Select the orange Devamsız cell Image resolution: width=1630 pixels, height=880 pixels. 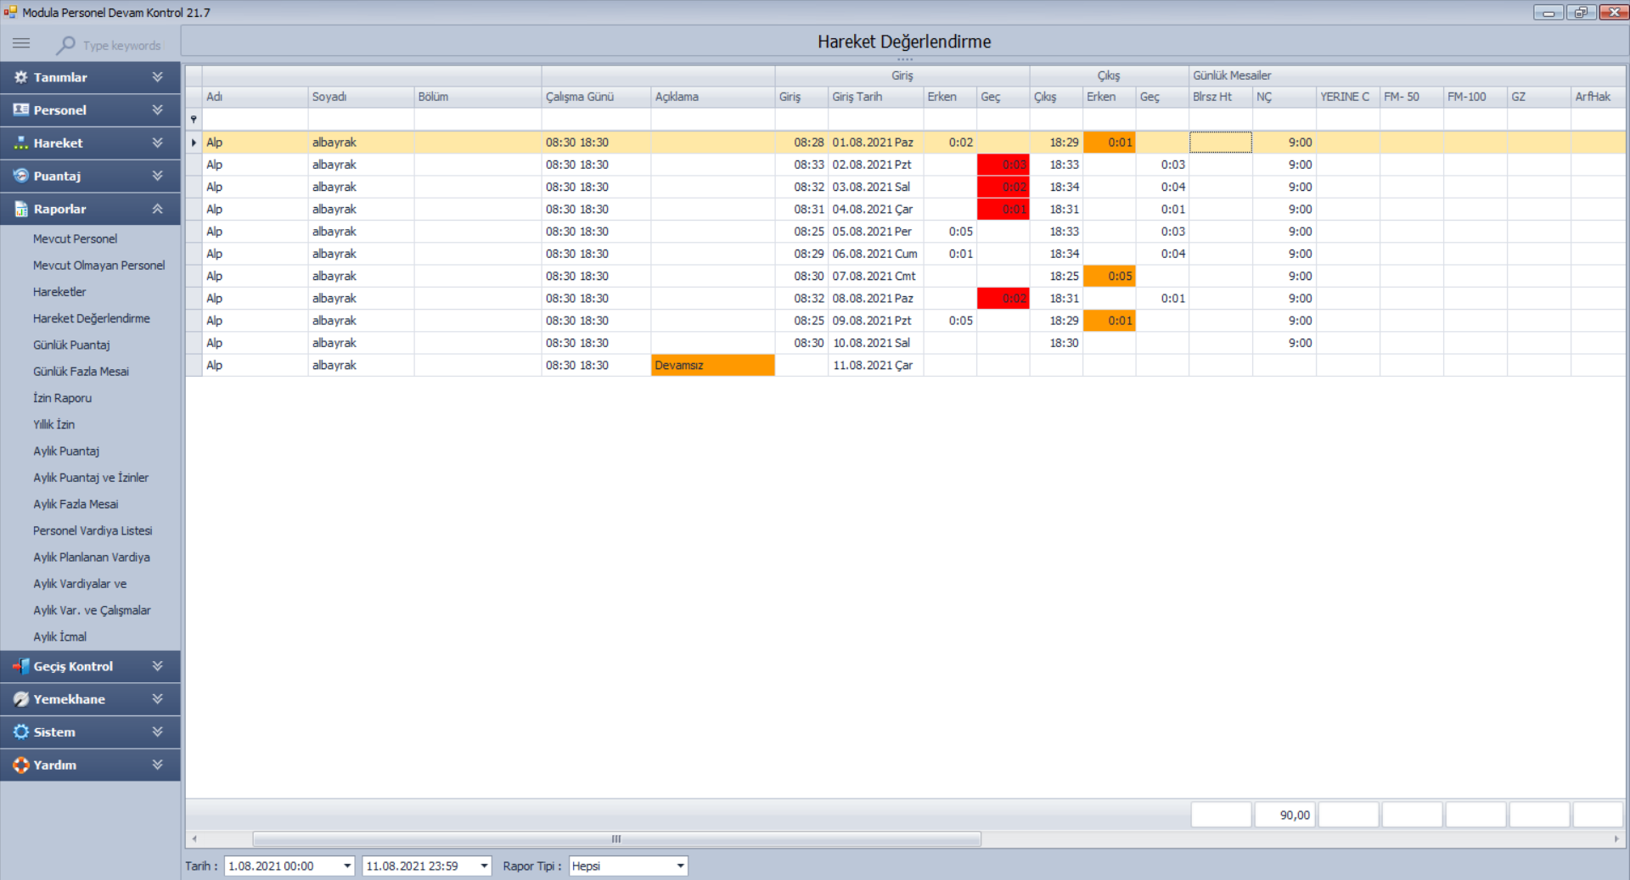711,365
